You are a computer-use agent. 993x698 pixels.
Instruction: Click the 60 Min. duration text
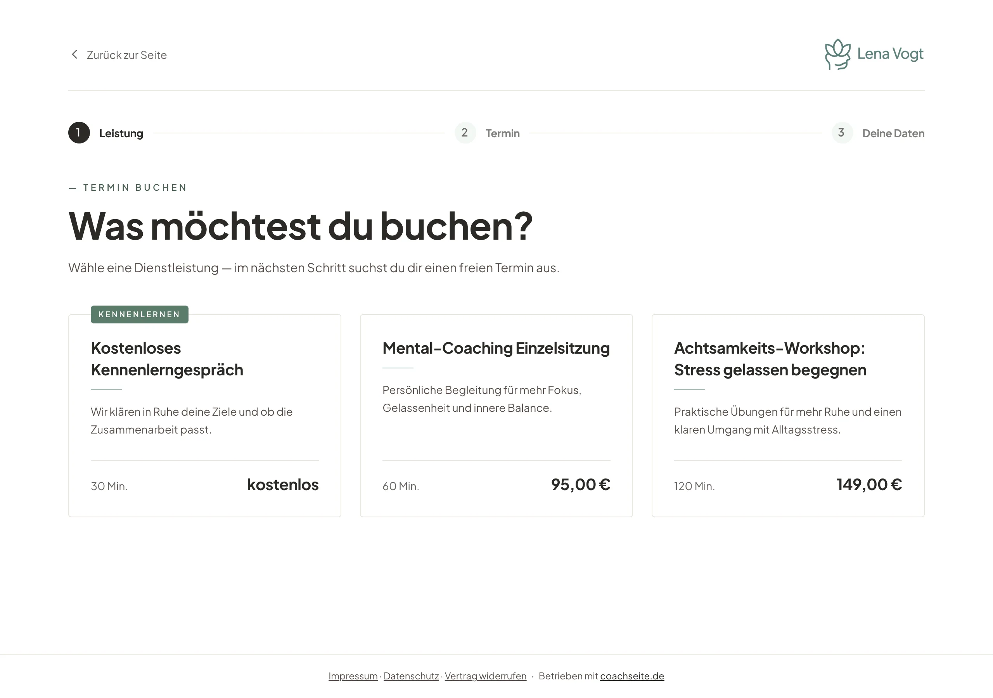click(401, 486)
